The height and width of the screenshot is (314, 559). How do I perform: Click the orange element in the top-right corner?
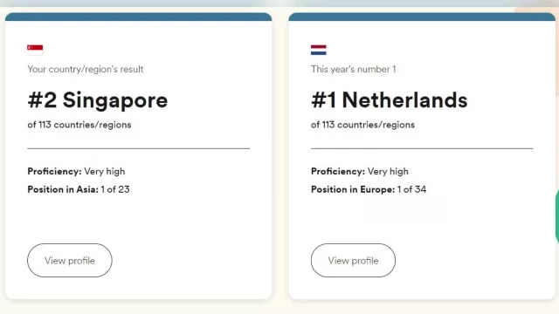(x=538, y=10)
